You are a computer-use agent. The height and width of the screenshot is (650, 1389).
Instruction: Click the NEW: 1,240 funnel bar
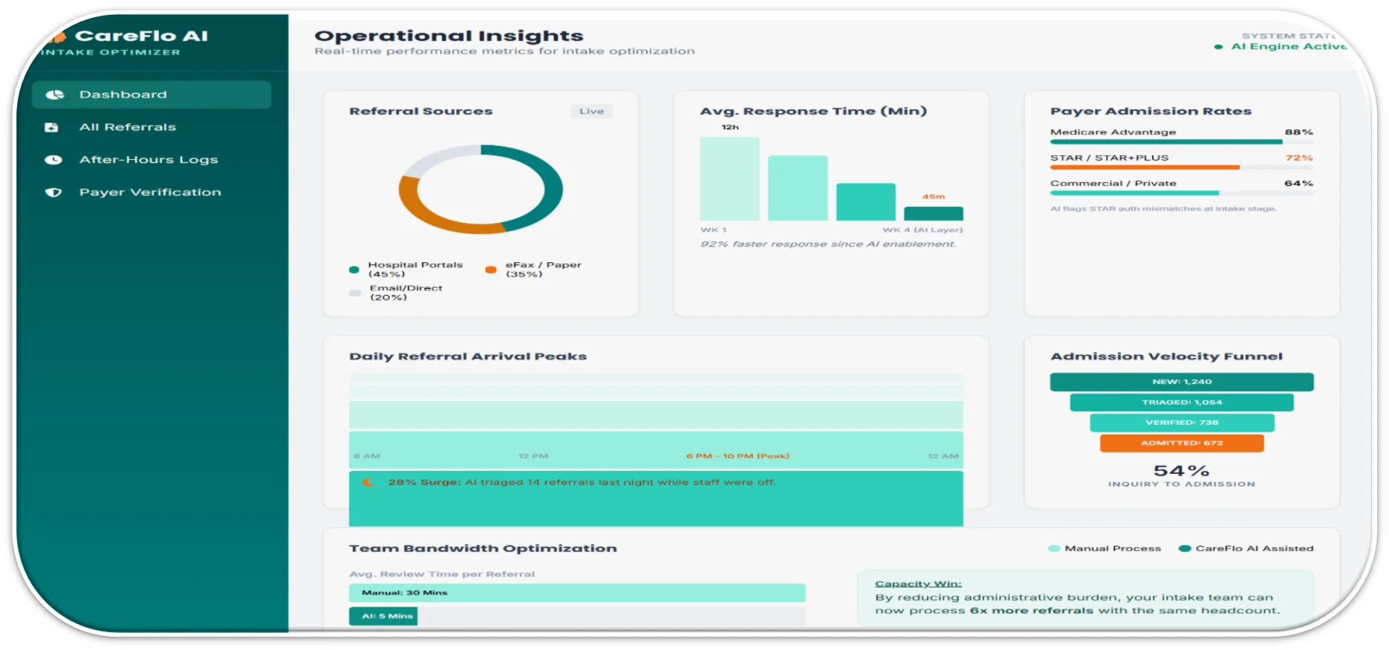click(x=1182, y=382)
